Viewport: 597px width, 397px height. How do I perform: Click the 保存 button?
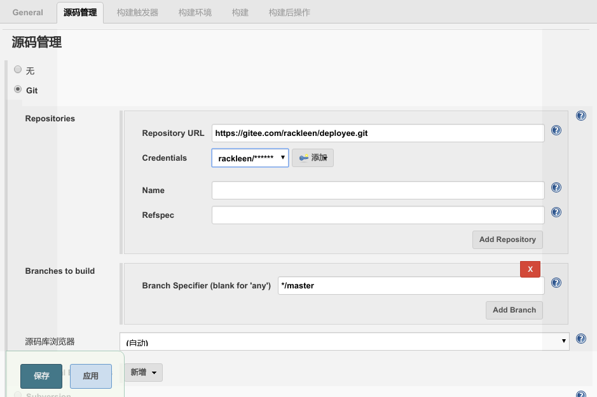(x=41, y=376)
